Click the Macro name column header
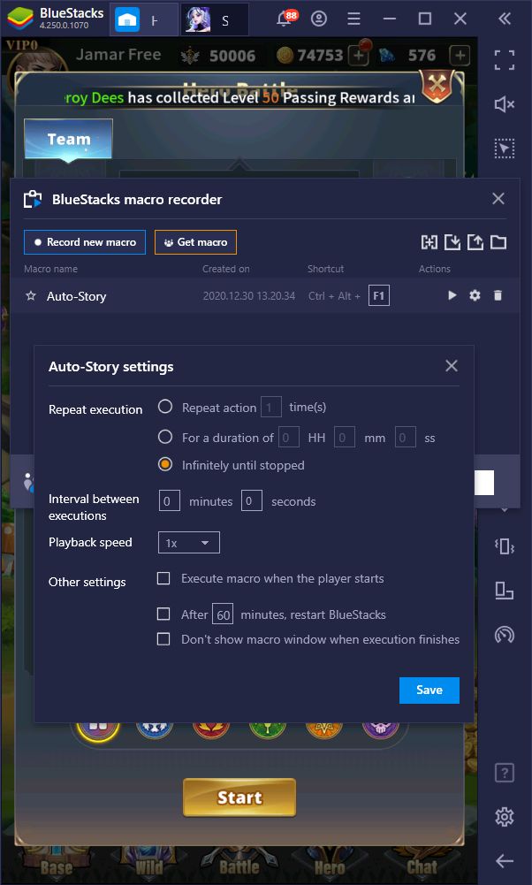 pos(50,269)
